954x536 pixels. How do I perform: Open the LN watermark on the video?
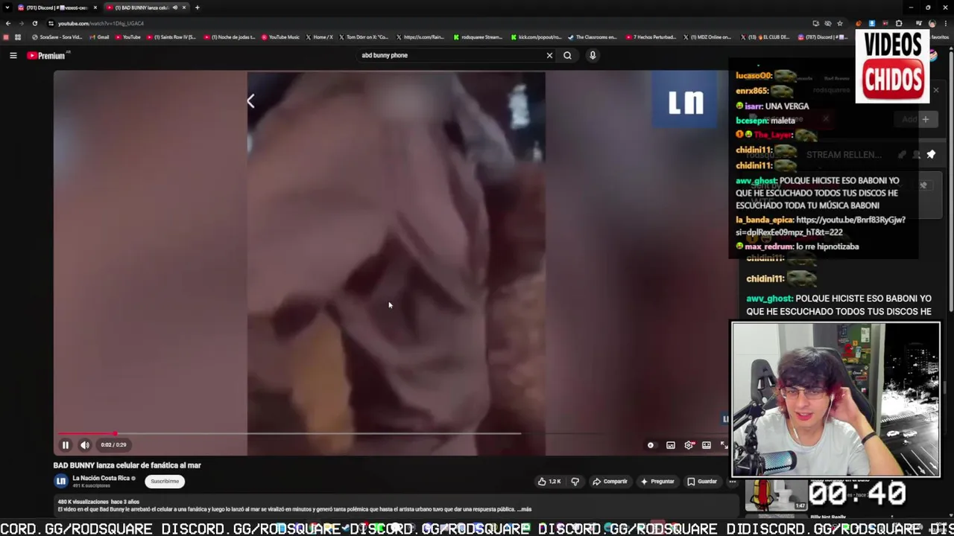coord(686,101)
